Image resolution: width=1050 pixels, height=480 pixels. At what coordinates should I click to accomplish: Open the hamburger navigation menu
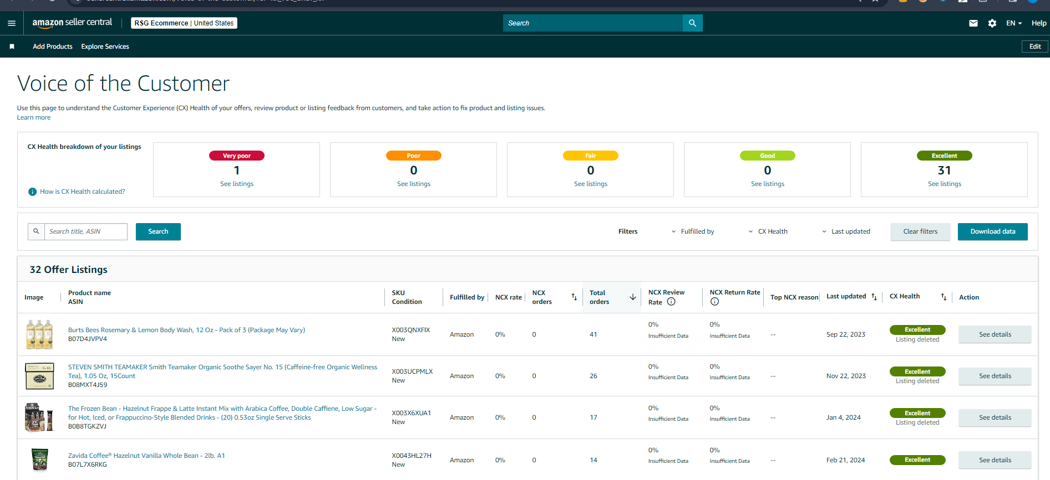tap(12, 23)
